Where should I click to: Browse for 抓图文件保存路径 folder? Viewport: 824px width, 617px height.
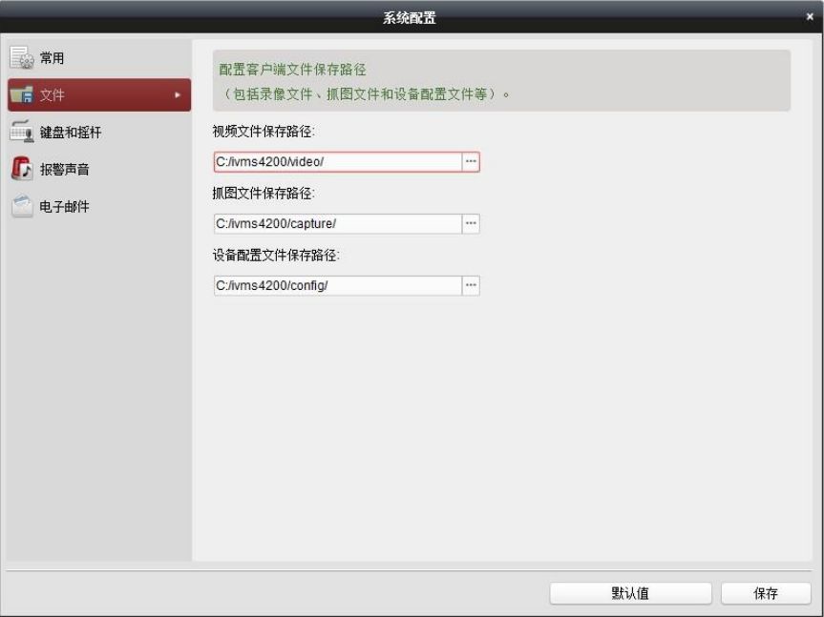(471, 224)
